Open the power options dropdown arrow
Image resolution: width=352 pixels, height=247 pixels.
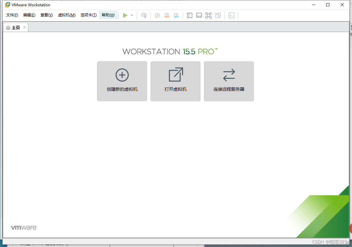click(132, 15)
